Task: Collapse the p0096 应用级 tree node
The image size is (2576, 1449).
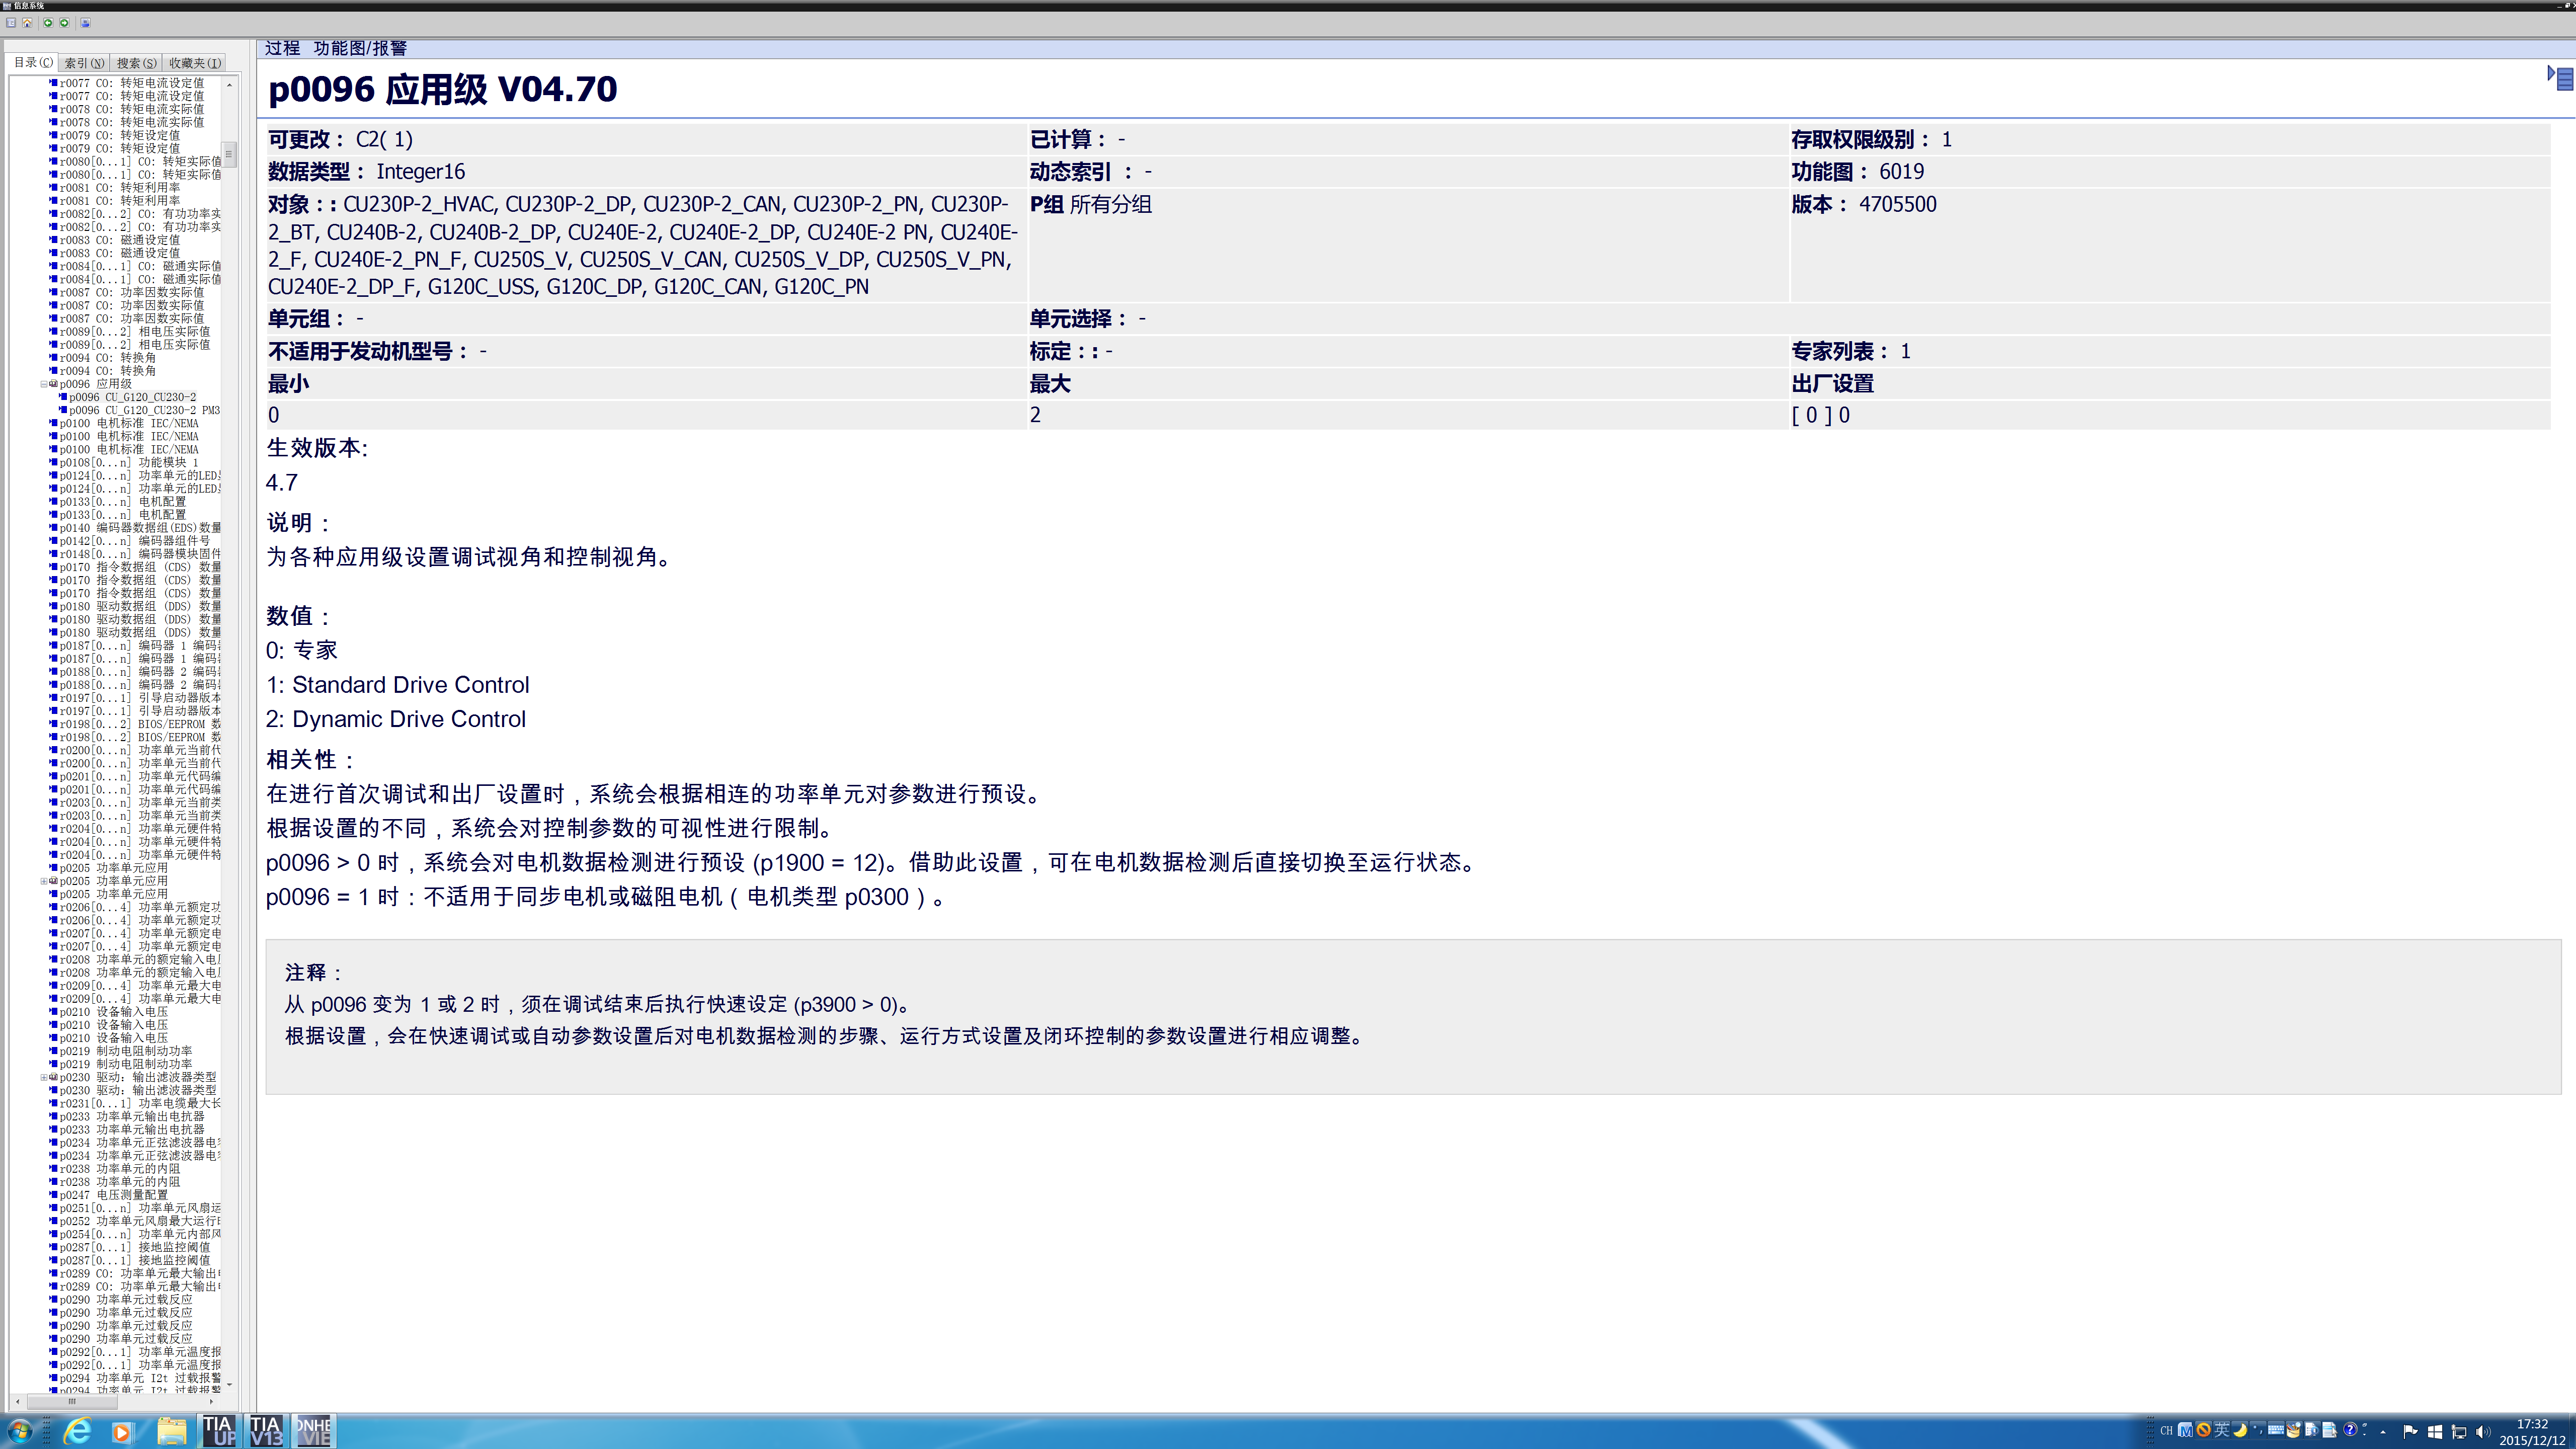Action: [x=44, y=384]
